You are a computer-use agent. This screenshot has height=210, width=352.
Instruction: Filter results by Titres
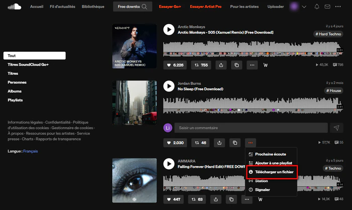tap(13, 73)
